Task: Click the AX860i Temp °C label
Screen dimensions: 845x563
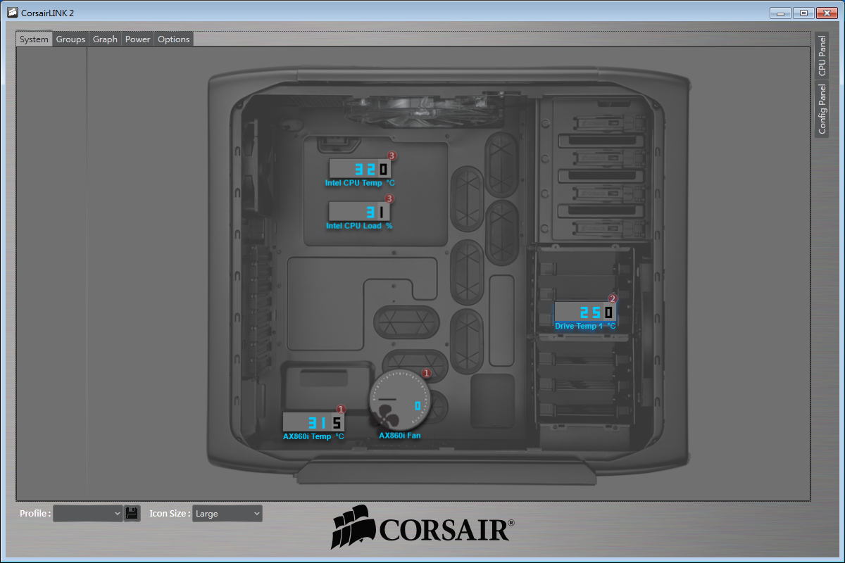Action: [x=313, y=436]
